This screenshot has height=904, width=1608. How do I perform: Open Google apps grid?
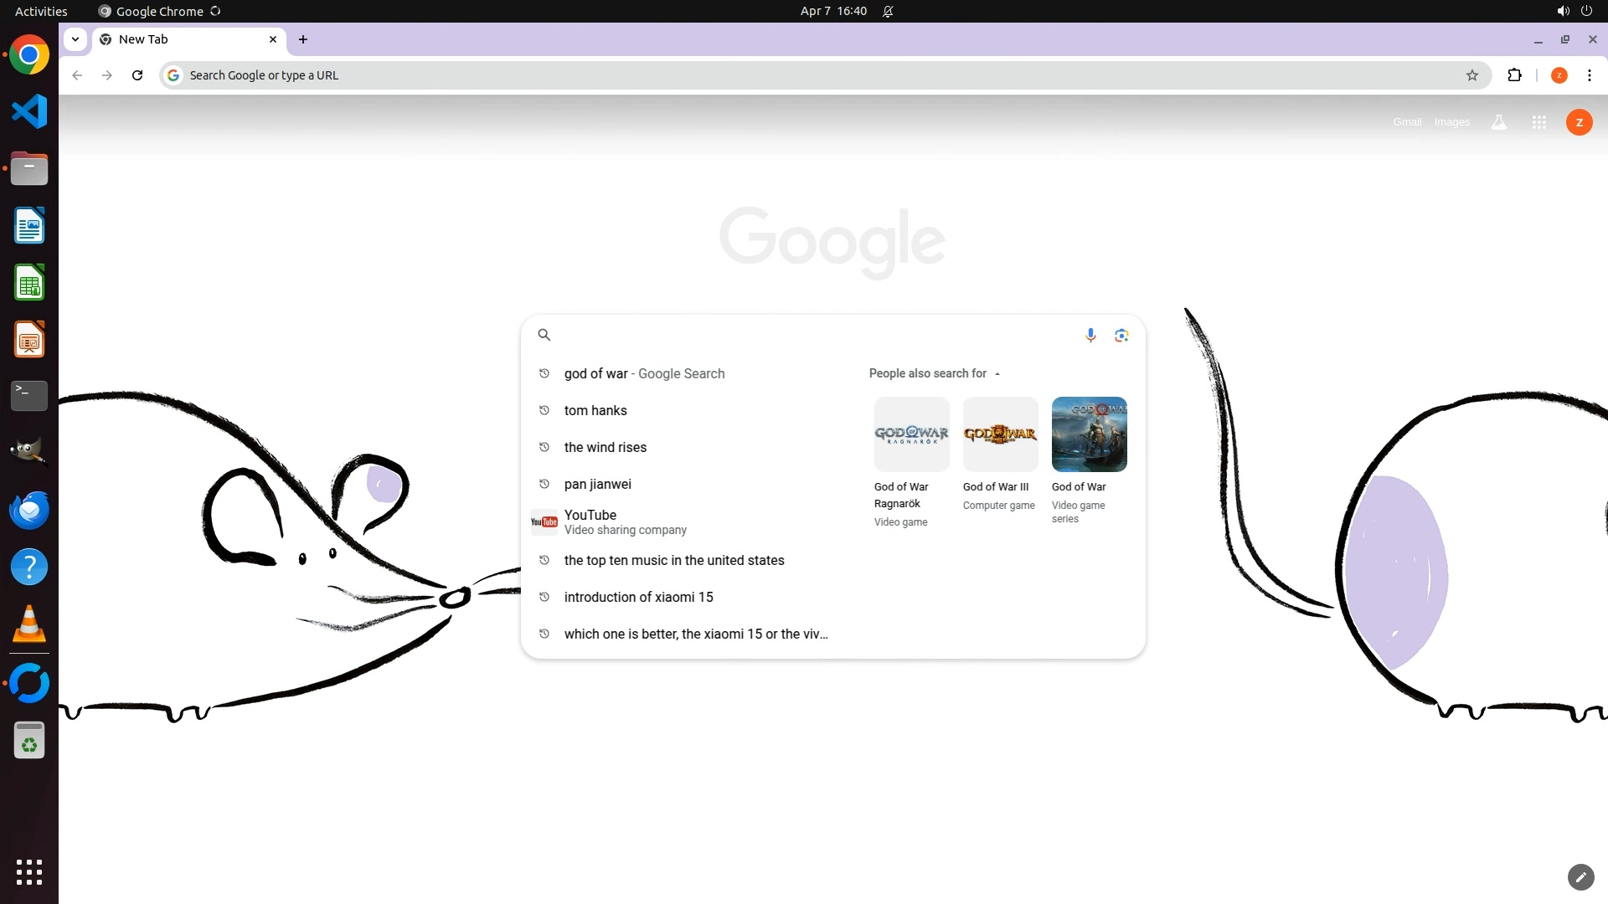pos(1538,122)
